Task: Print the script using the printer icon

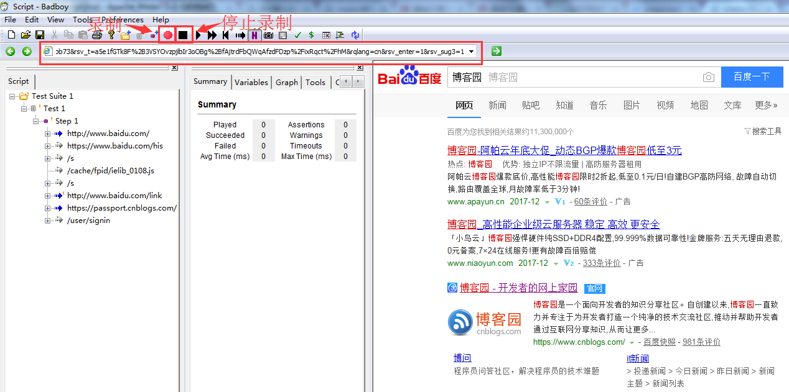Action: coord(97,35)
